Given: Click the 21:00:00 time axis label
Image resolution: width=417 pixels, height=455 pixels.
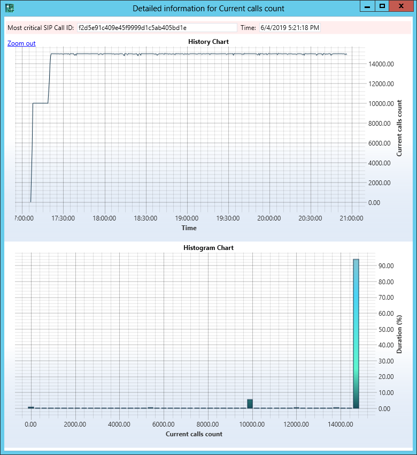Looking at the screenshot, I should 351,218.
